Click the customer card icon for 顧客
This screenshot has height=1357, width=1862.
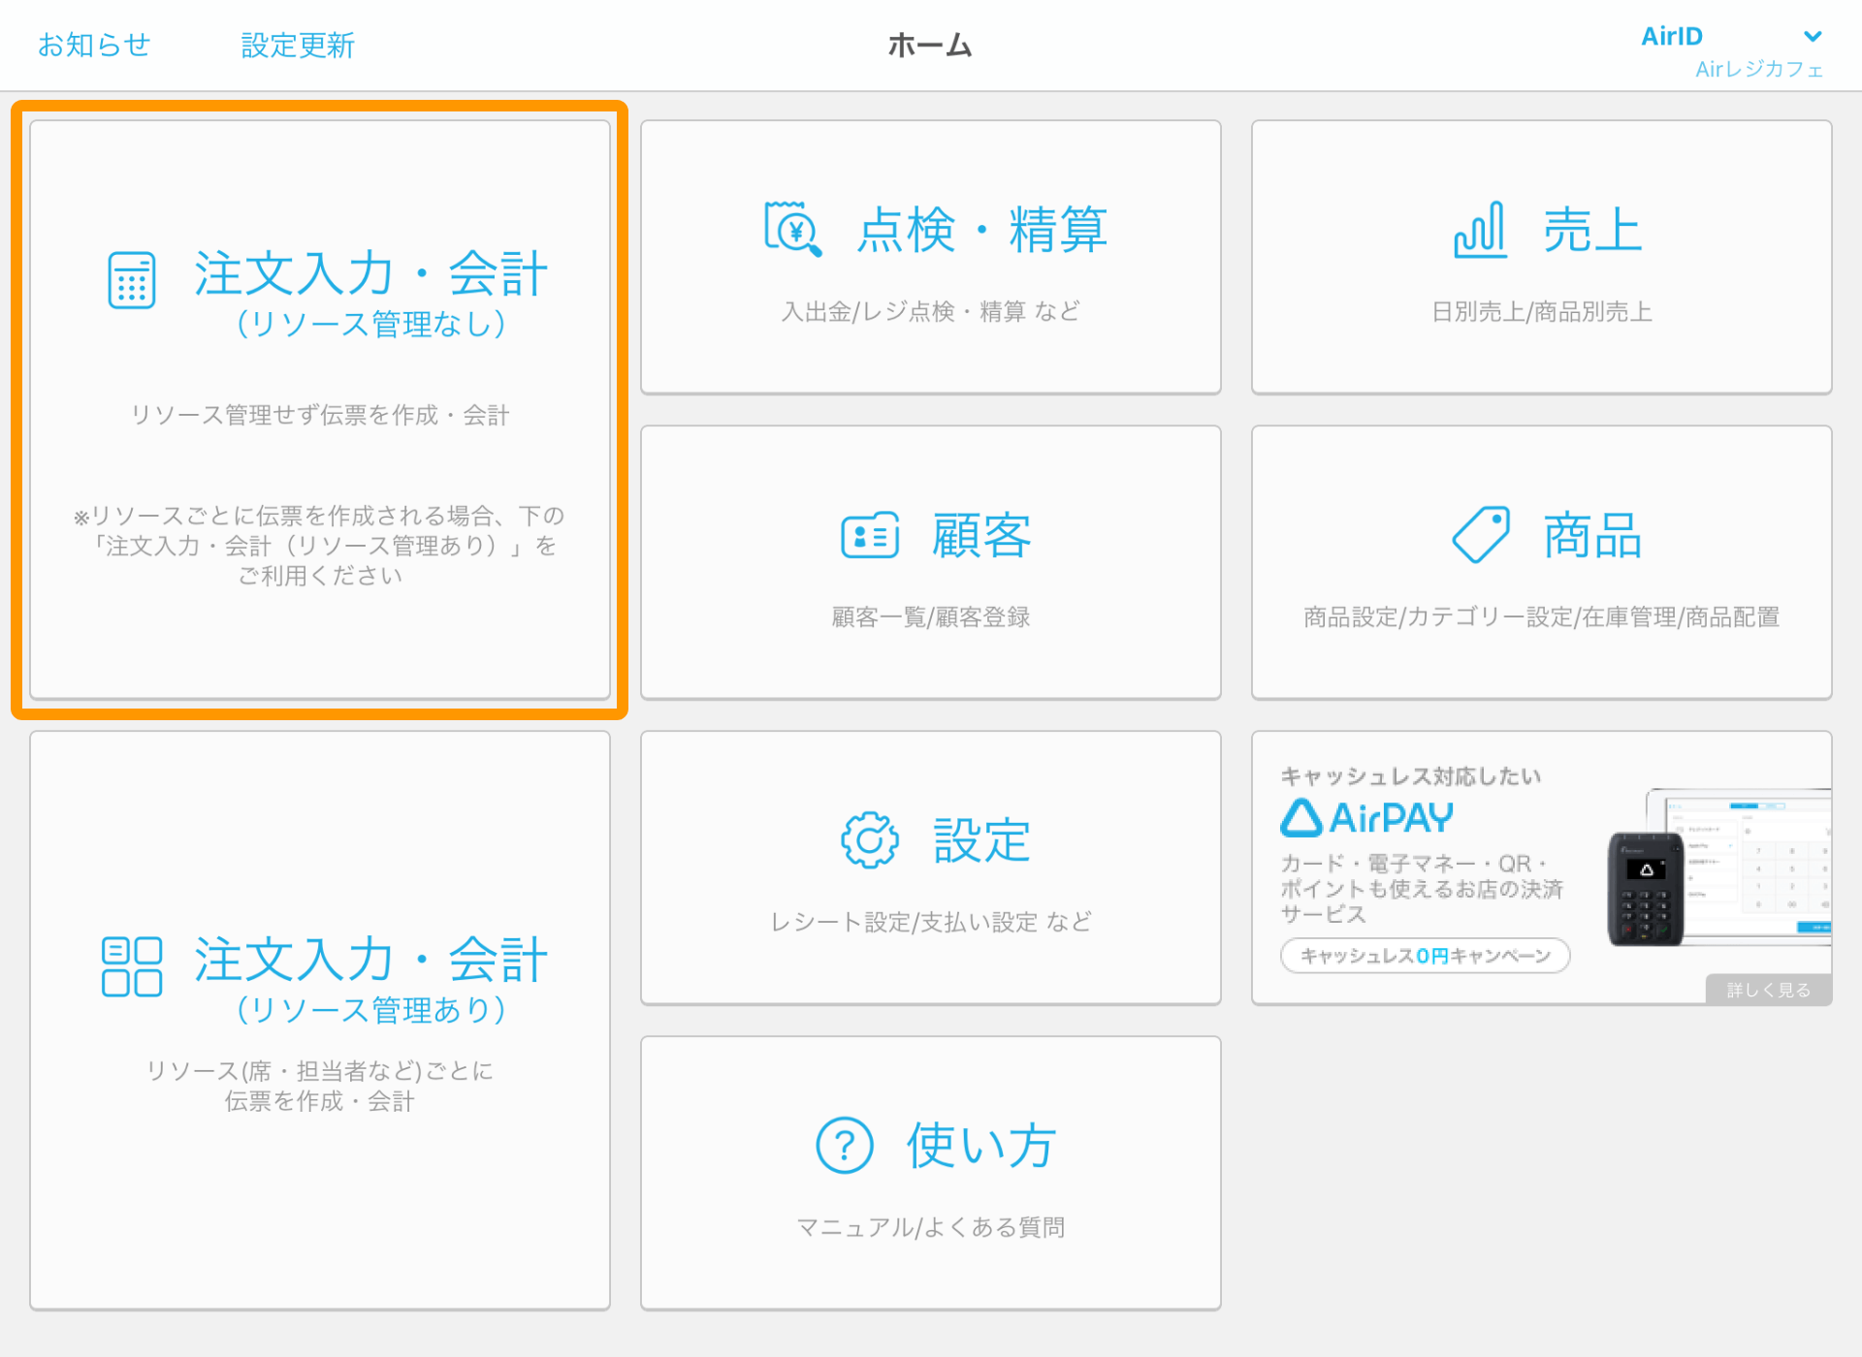point(870,535)
